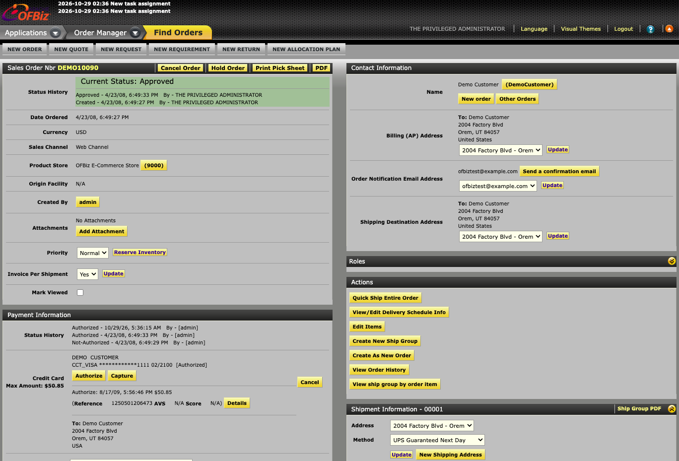Download the order PDF button

pyautogui.click(x=322, y=68)
